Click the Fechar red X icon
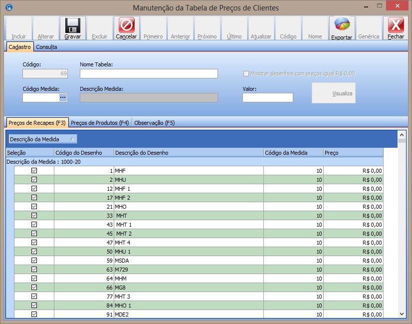The image size is (412, 324). (x=396, y=25)
